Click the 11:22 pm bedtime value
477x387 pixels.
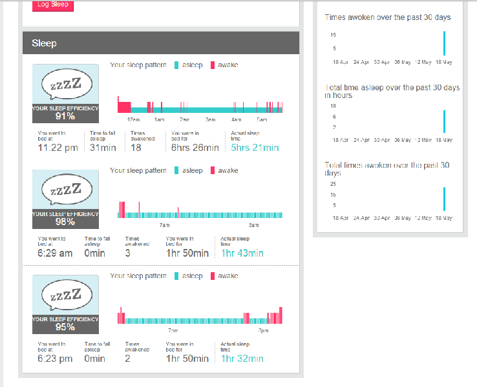pyautogui.click(x=58, y=148)
